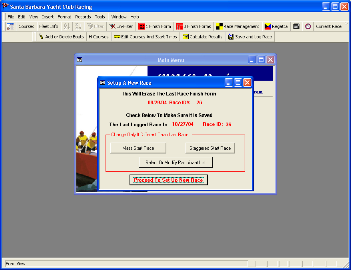Click Staggered Start Race button

tap(210, 148)
